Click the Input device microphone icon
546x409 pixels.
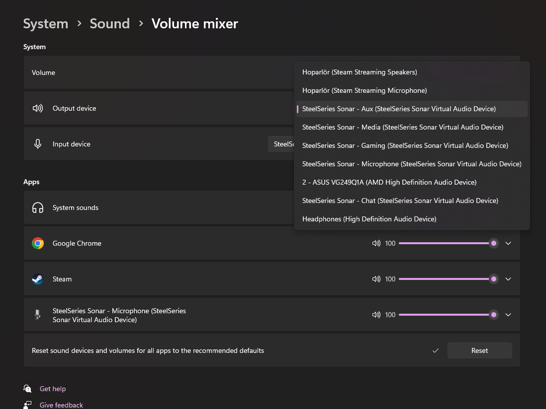[x=38, y=144]
